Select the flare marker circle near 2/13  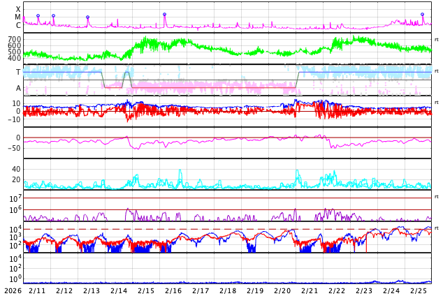point(87,17)
